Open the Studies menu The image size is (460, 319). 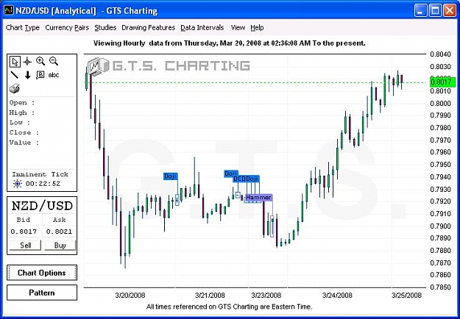coord(105,27)
